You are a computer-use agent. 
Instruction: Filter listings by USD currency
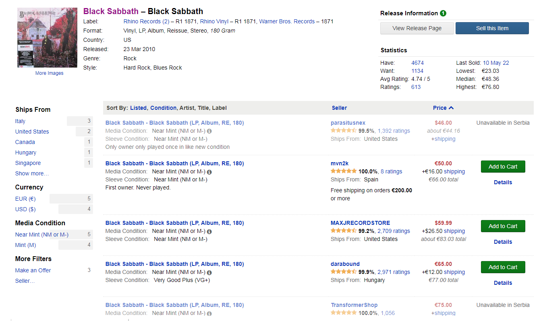[x=25, y=209]
